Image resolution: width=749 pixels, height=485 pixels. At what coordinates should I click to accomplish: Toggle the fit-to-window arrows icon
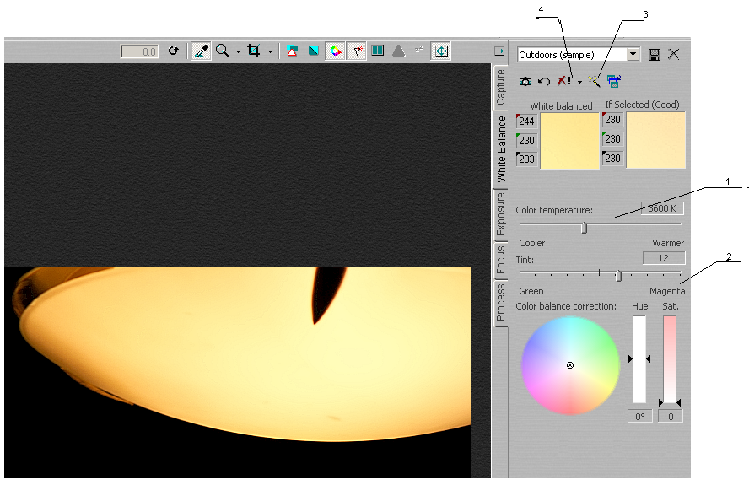(x=441, y=51)
